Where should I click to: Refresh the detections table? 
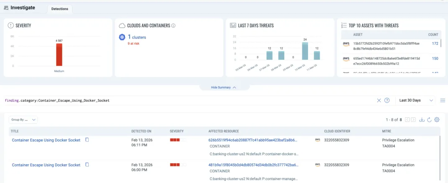429,120
